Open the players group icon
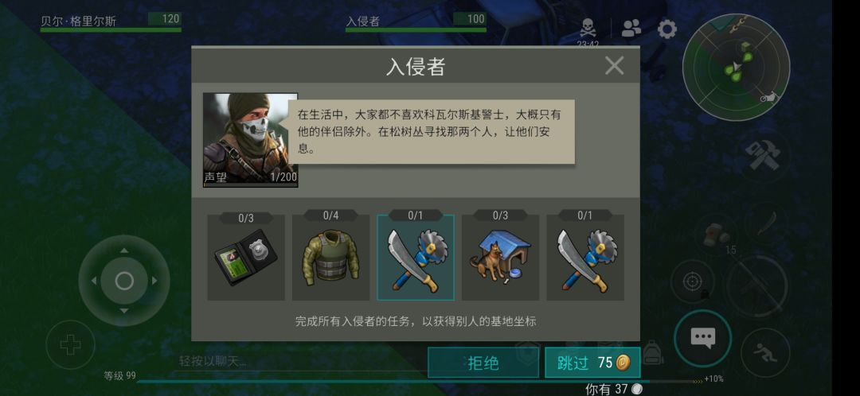Screen dimensions: 860x396 [x=631, y=28]
